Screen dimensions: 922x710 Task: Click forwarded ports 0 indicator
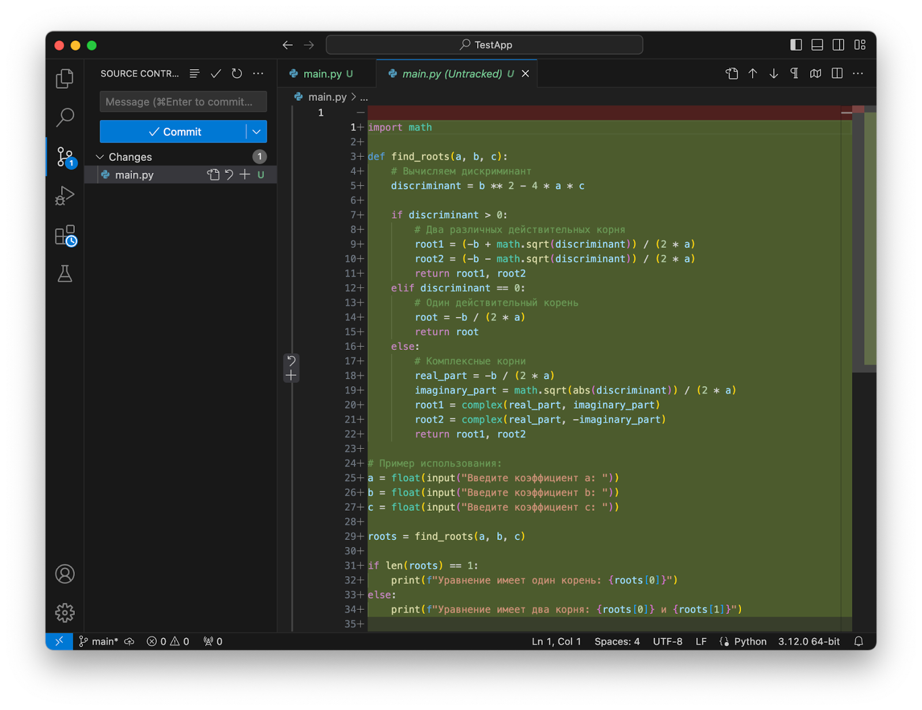[213, 641]
